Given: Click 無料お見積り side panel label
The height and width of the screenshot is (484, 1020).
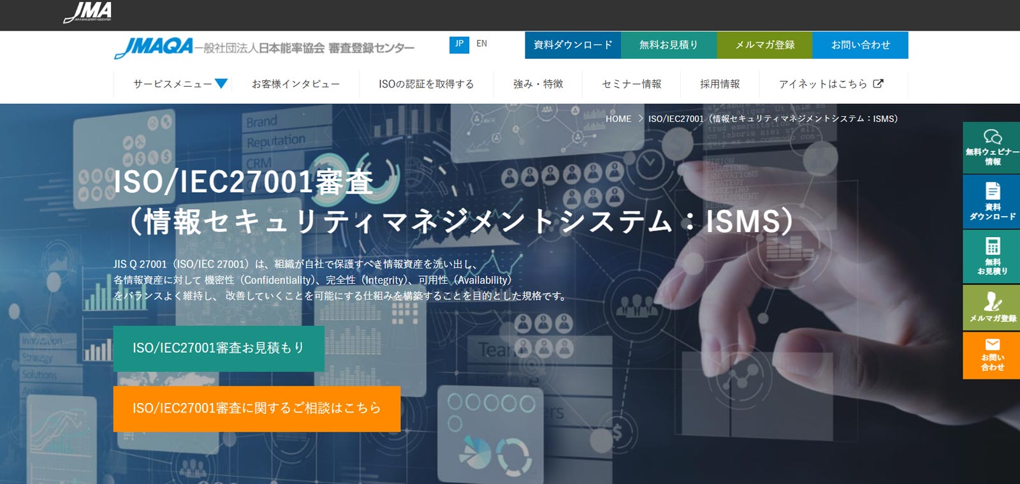Looking at the screenshot, I should coord(993,267).
